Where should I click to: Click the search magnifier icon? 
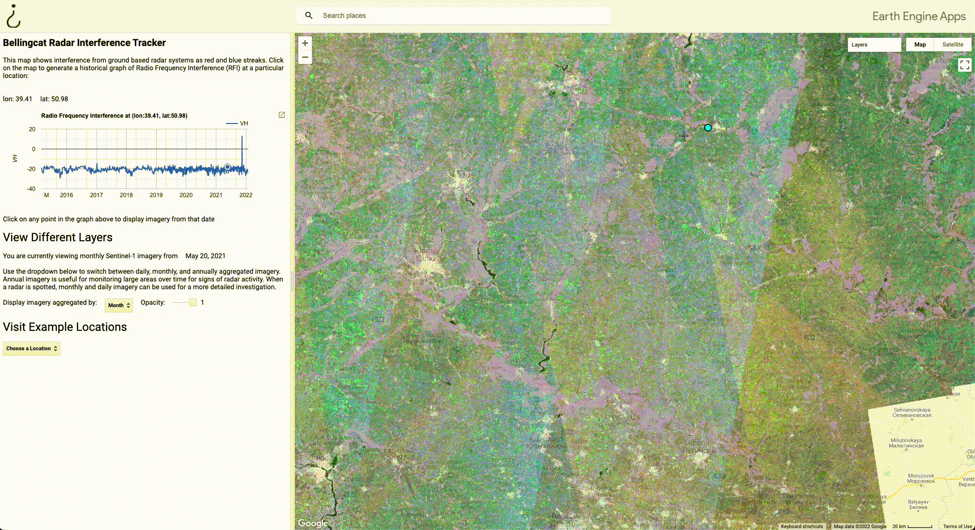click(x=309, y=16)
